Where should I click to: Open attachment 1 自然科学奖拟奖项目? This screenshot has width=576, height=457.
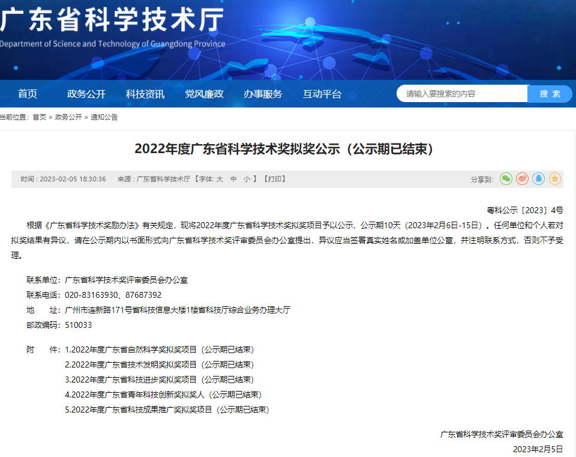(159, 350)
